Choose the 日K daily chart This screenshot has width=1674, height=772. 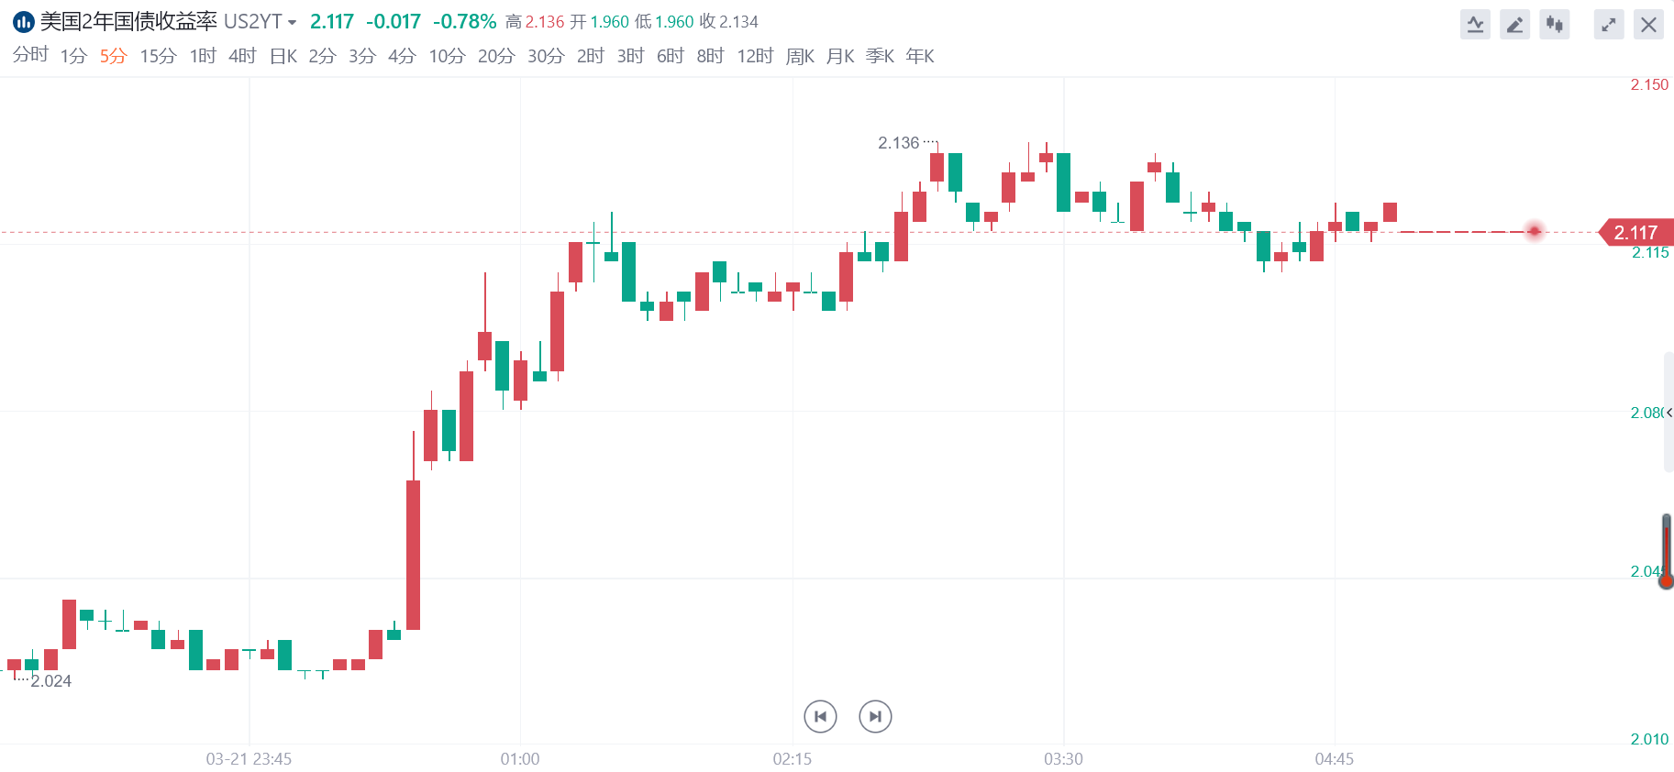pyautogui.click(x=283, y=57)
